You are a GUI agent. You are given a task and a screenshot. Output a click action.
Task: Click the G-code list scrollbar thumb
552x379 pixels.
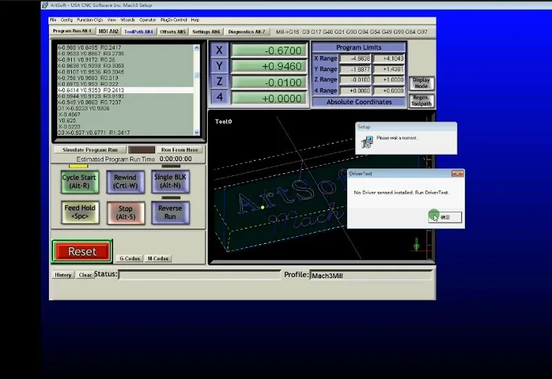[197, 75]
